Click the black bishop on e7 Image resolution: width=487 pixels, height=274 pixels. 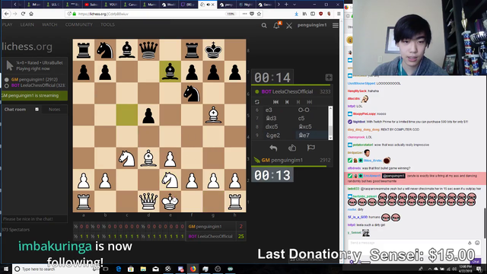coord(170,72)
